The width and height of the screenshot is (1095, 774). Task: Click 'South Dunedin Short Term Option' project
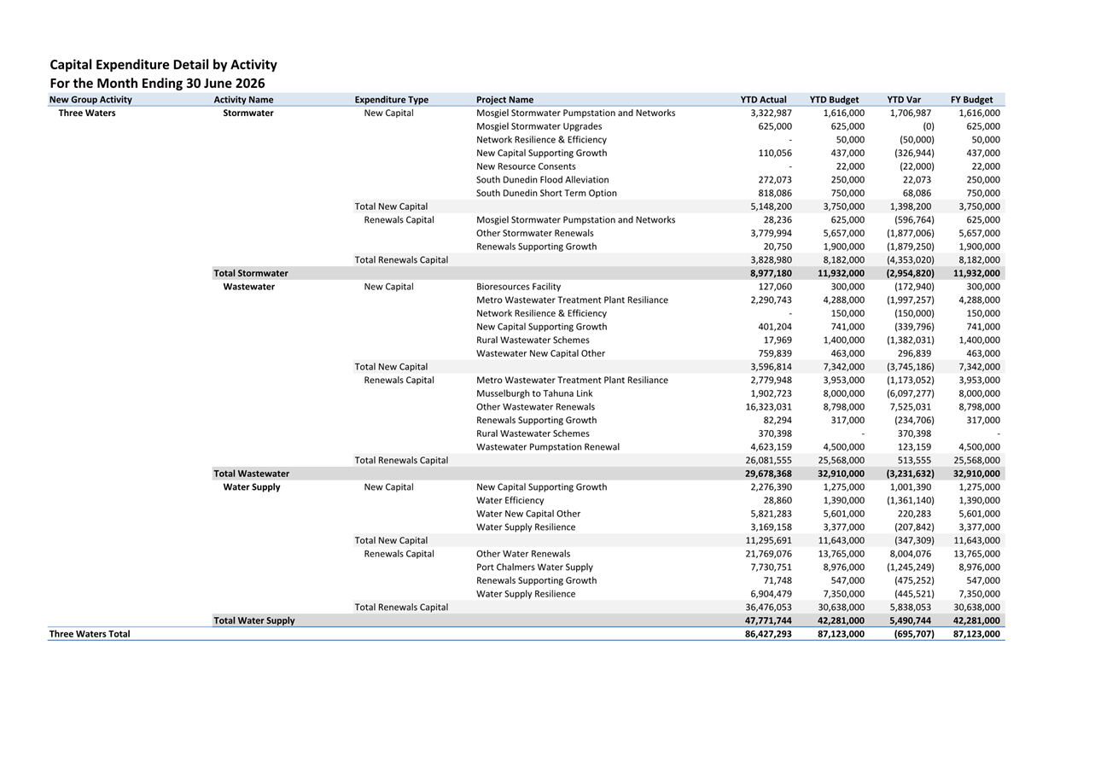click(546, 193)
